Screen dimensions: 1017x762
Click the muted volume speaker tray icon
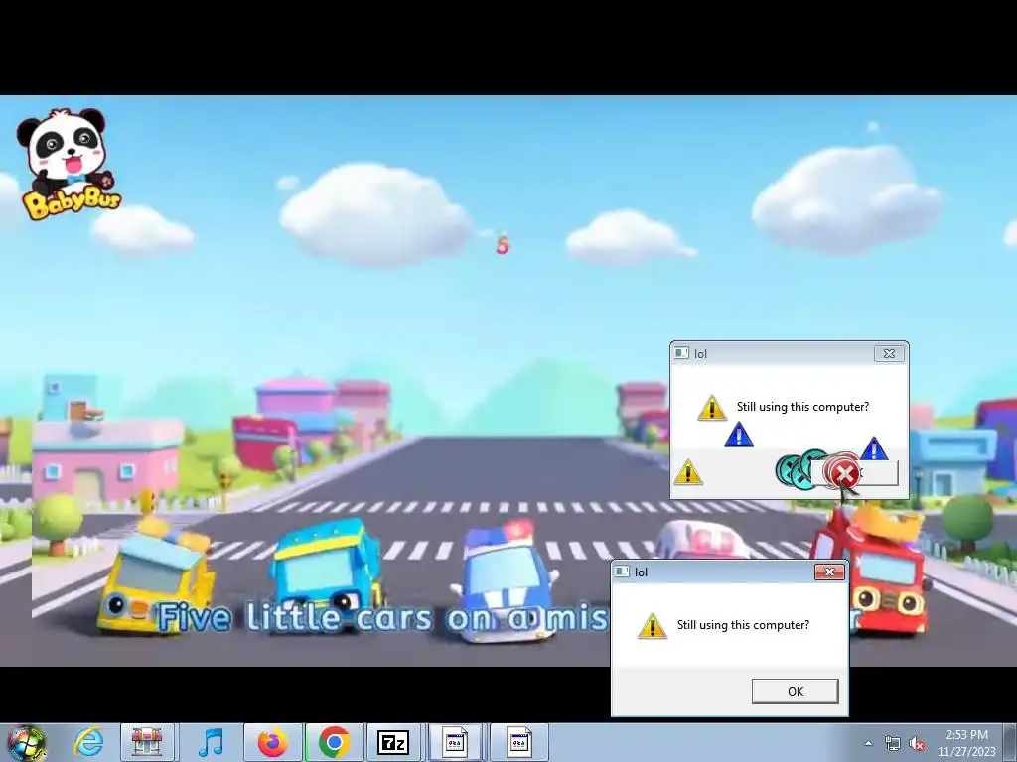click(x=917, y=744)
